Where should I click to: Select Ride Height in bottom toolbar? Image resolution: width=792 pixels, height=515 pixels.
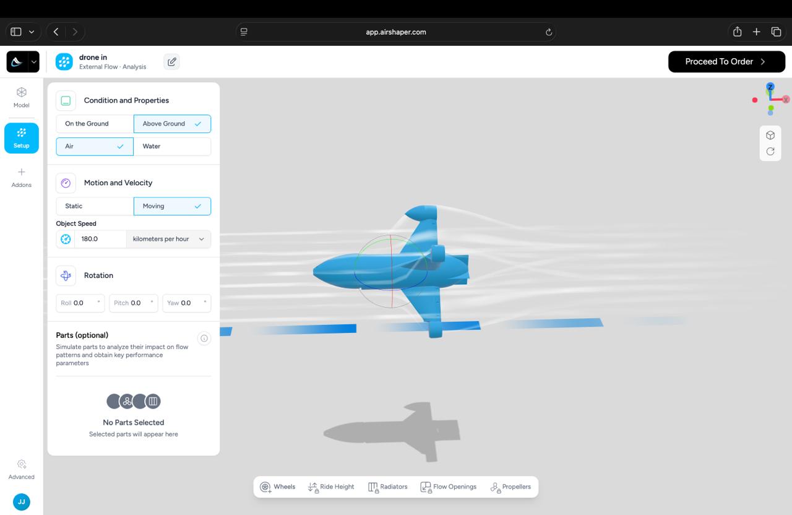[331, 487]
